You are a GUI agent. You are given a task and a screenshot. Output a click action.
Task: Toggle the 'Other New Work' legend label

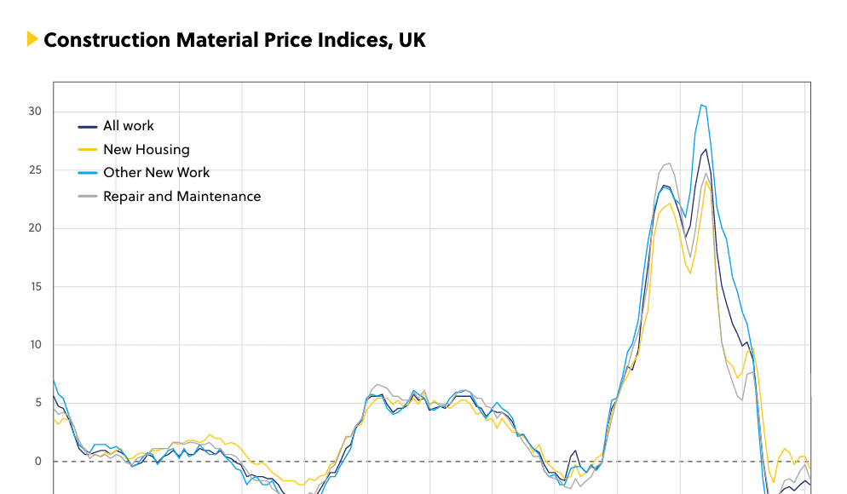157,173
